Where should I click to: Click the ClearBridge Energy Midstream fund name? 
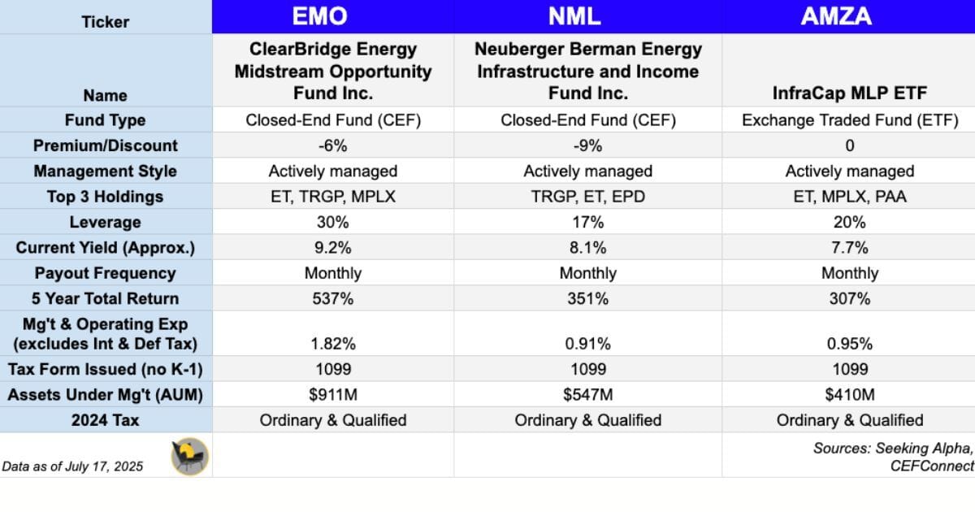(x=332, y=72)
